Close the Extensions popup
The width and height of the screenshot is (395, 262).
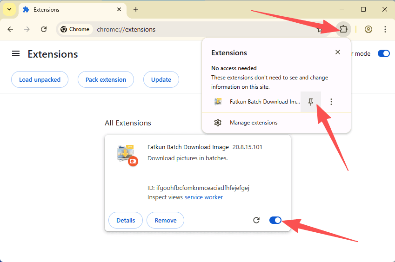pos(338,52)
